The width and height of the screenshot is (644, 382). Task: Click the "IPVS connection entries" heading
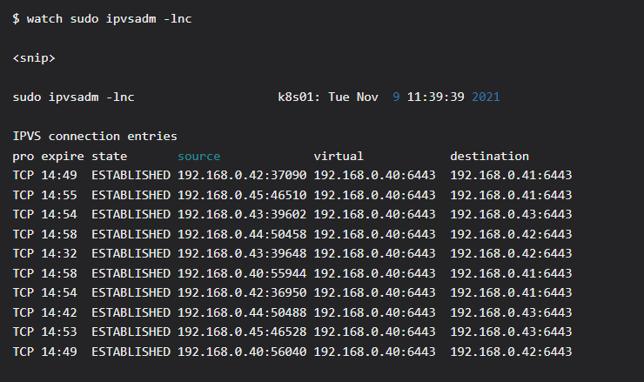(x=95, y=136)
